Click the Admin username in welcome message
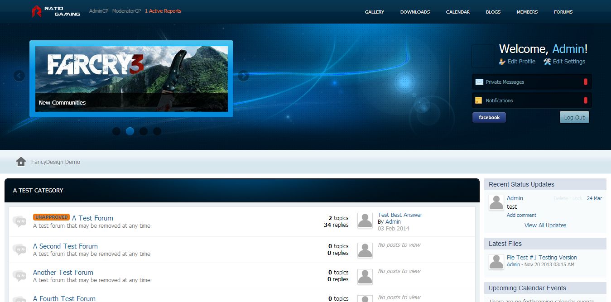Screen dimensions: 611x302 pyautogui.click(x=568, y=49)
